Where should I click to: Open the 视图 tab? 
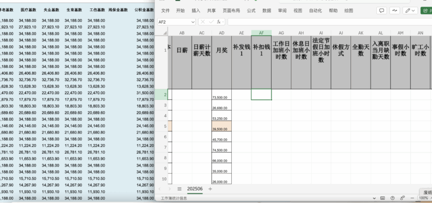[x=298, y=11]
